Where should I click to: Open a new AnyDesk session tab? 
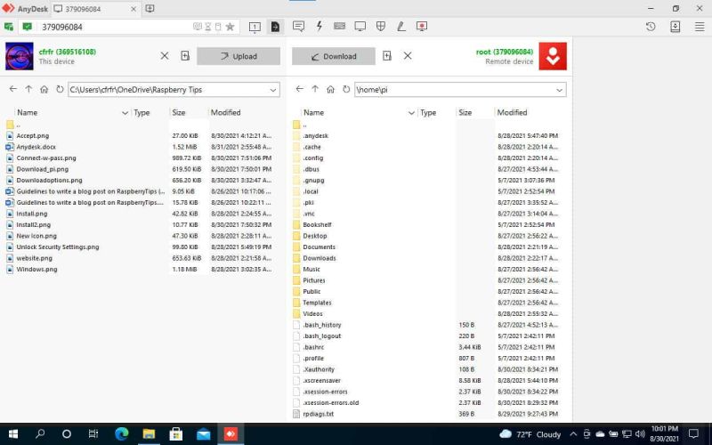tap(150, 9)
